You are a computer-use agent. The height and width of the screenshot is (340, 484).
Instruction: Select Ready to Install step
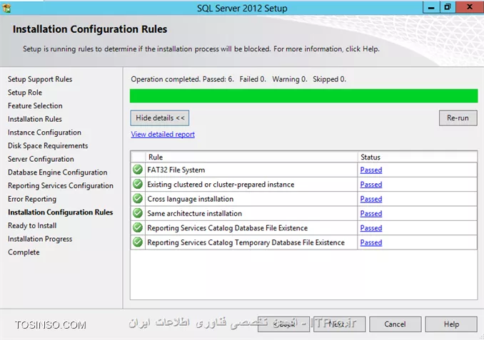32,226
